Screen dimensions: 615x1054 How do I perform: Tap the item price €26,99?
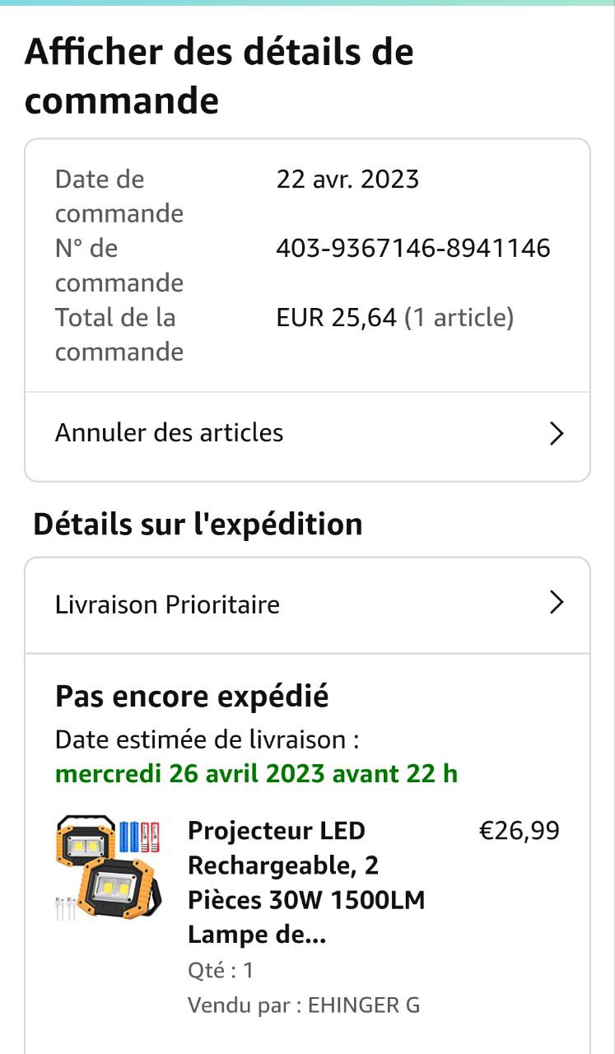519,831
